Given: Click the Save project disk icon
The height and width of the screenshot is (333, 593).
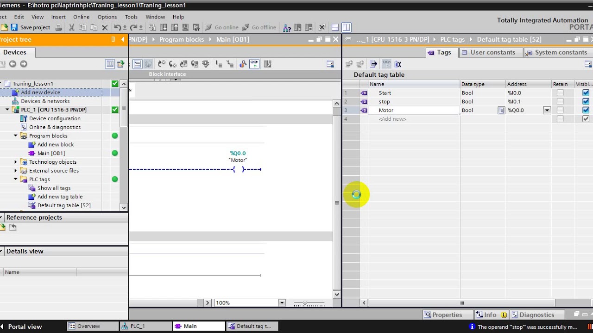Looking at the screenshot, I should pyautogui.click(x=14, y=27).
